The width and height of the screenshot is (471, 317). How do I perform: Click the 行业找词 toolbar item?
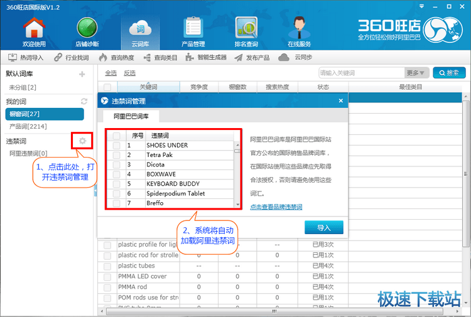pyautogui.click(x=72, y=57)
